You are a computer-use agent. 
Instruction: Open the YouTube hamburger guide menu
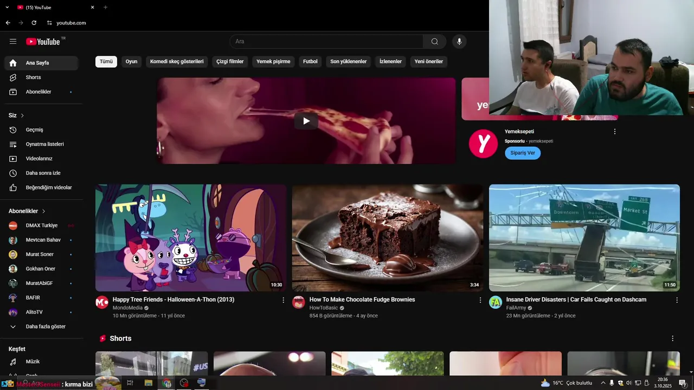[x=13, y=42]
